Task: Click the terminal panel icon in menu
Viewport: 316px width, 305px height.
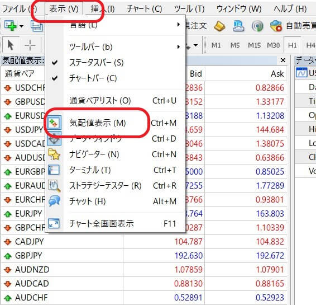Action: tap(54, 170)
